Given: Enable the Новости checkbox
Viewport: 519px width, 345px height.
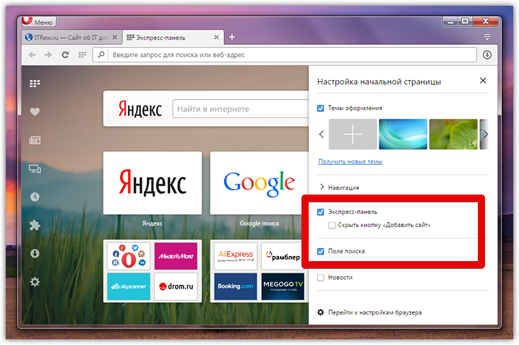Looking at the screenshot, I should point(320,278).
